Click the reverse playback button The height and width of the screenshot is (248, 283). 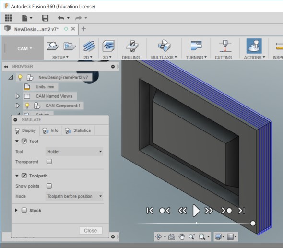(x=182, y=211)
